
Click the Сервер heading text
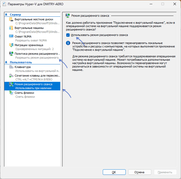pos(15,15)
